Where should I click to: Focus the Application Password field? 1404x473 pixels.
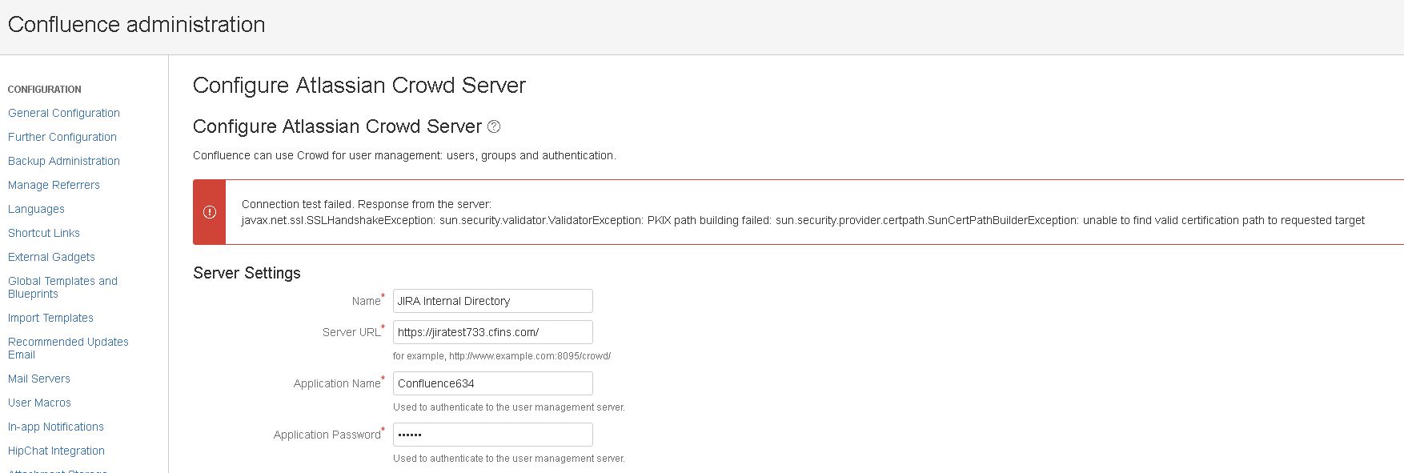(x=493, y=435)
